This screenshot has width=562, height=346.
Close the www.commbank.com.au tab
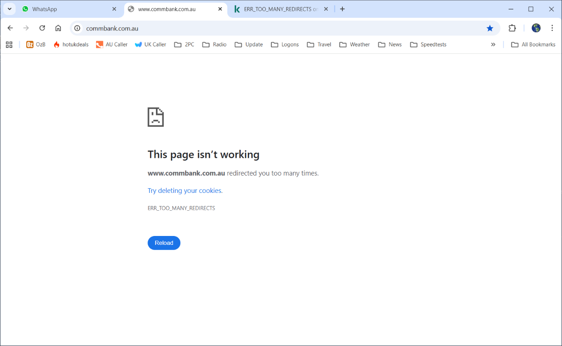pyautogui.click(x=220, y=9)
